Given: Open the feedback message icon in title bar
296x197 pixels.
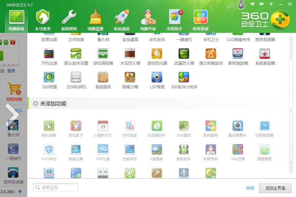Looking at the screenshot, I should pyautogui.click(x=261, y=4).
